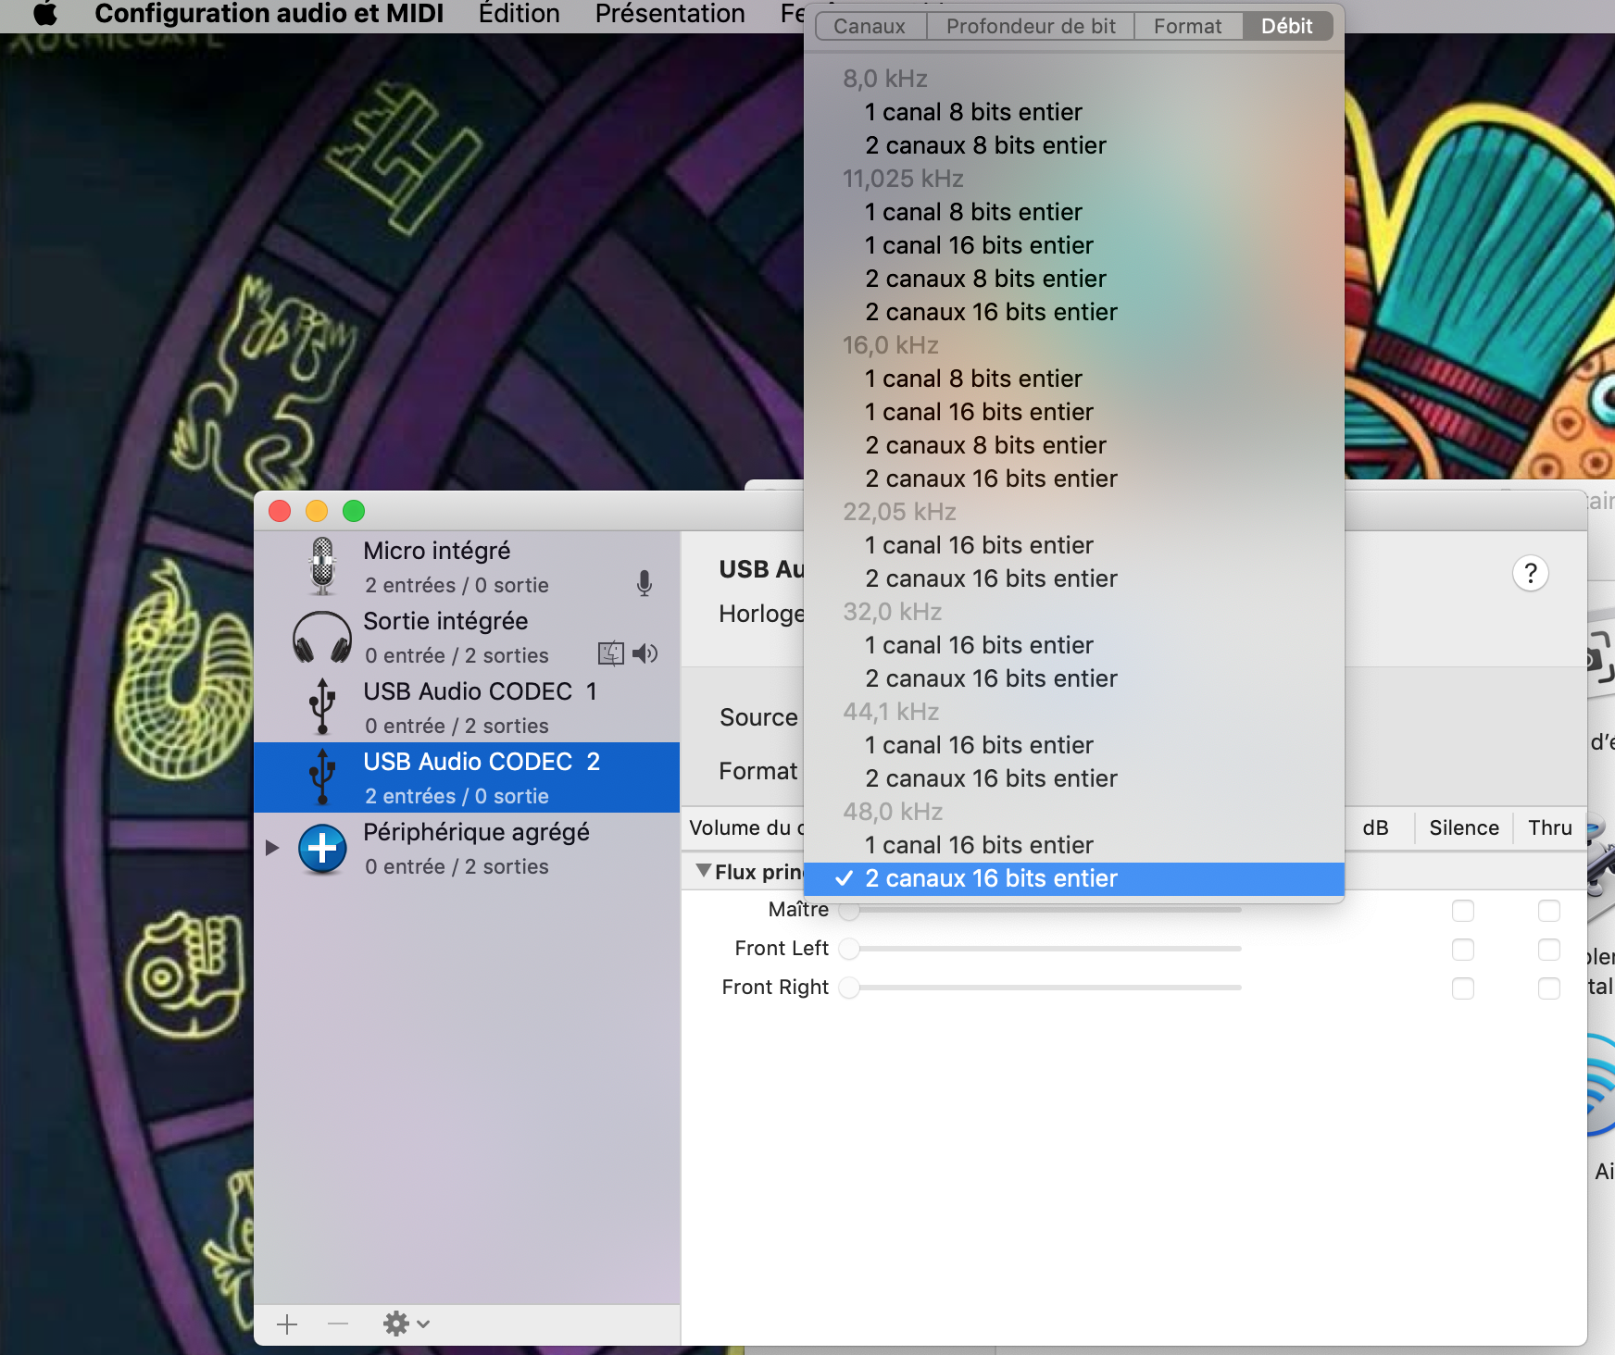Viewport: 1615px width, 1355px height.
Task: Choose 1 canal 16 bits entier under 11,025 kHz
Action: click(x=1074, y=245)
